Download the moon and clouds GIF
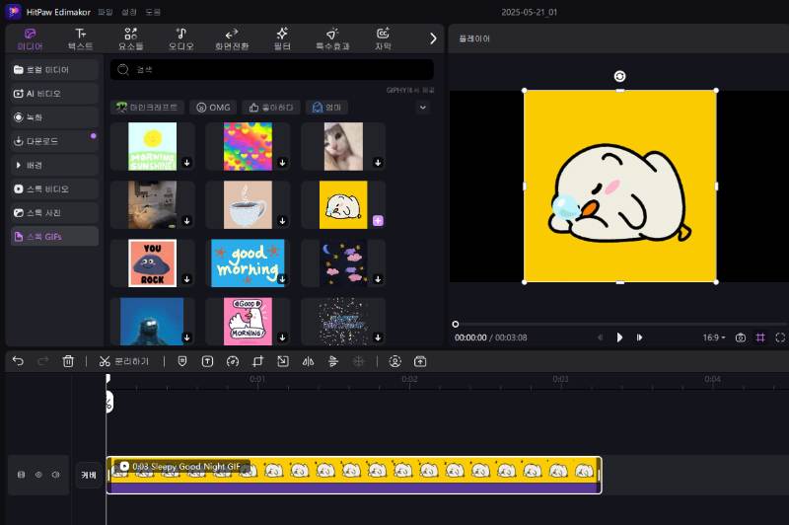This screenshot has width=789, height=525. (378, 279)
